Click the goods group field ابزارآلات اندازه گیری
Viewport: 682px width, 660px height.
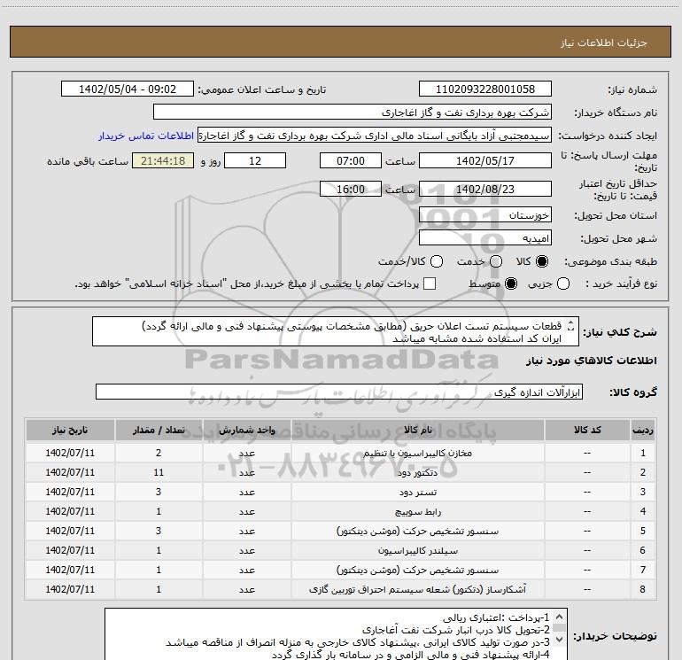(339, 392)
